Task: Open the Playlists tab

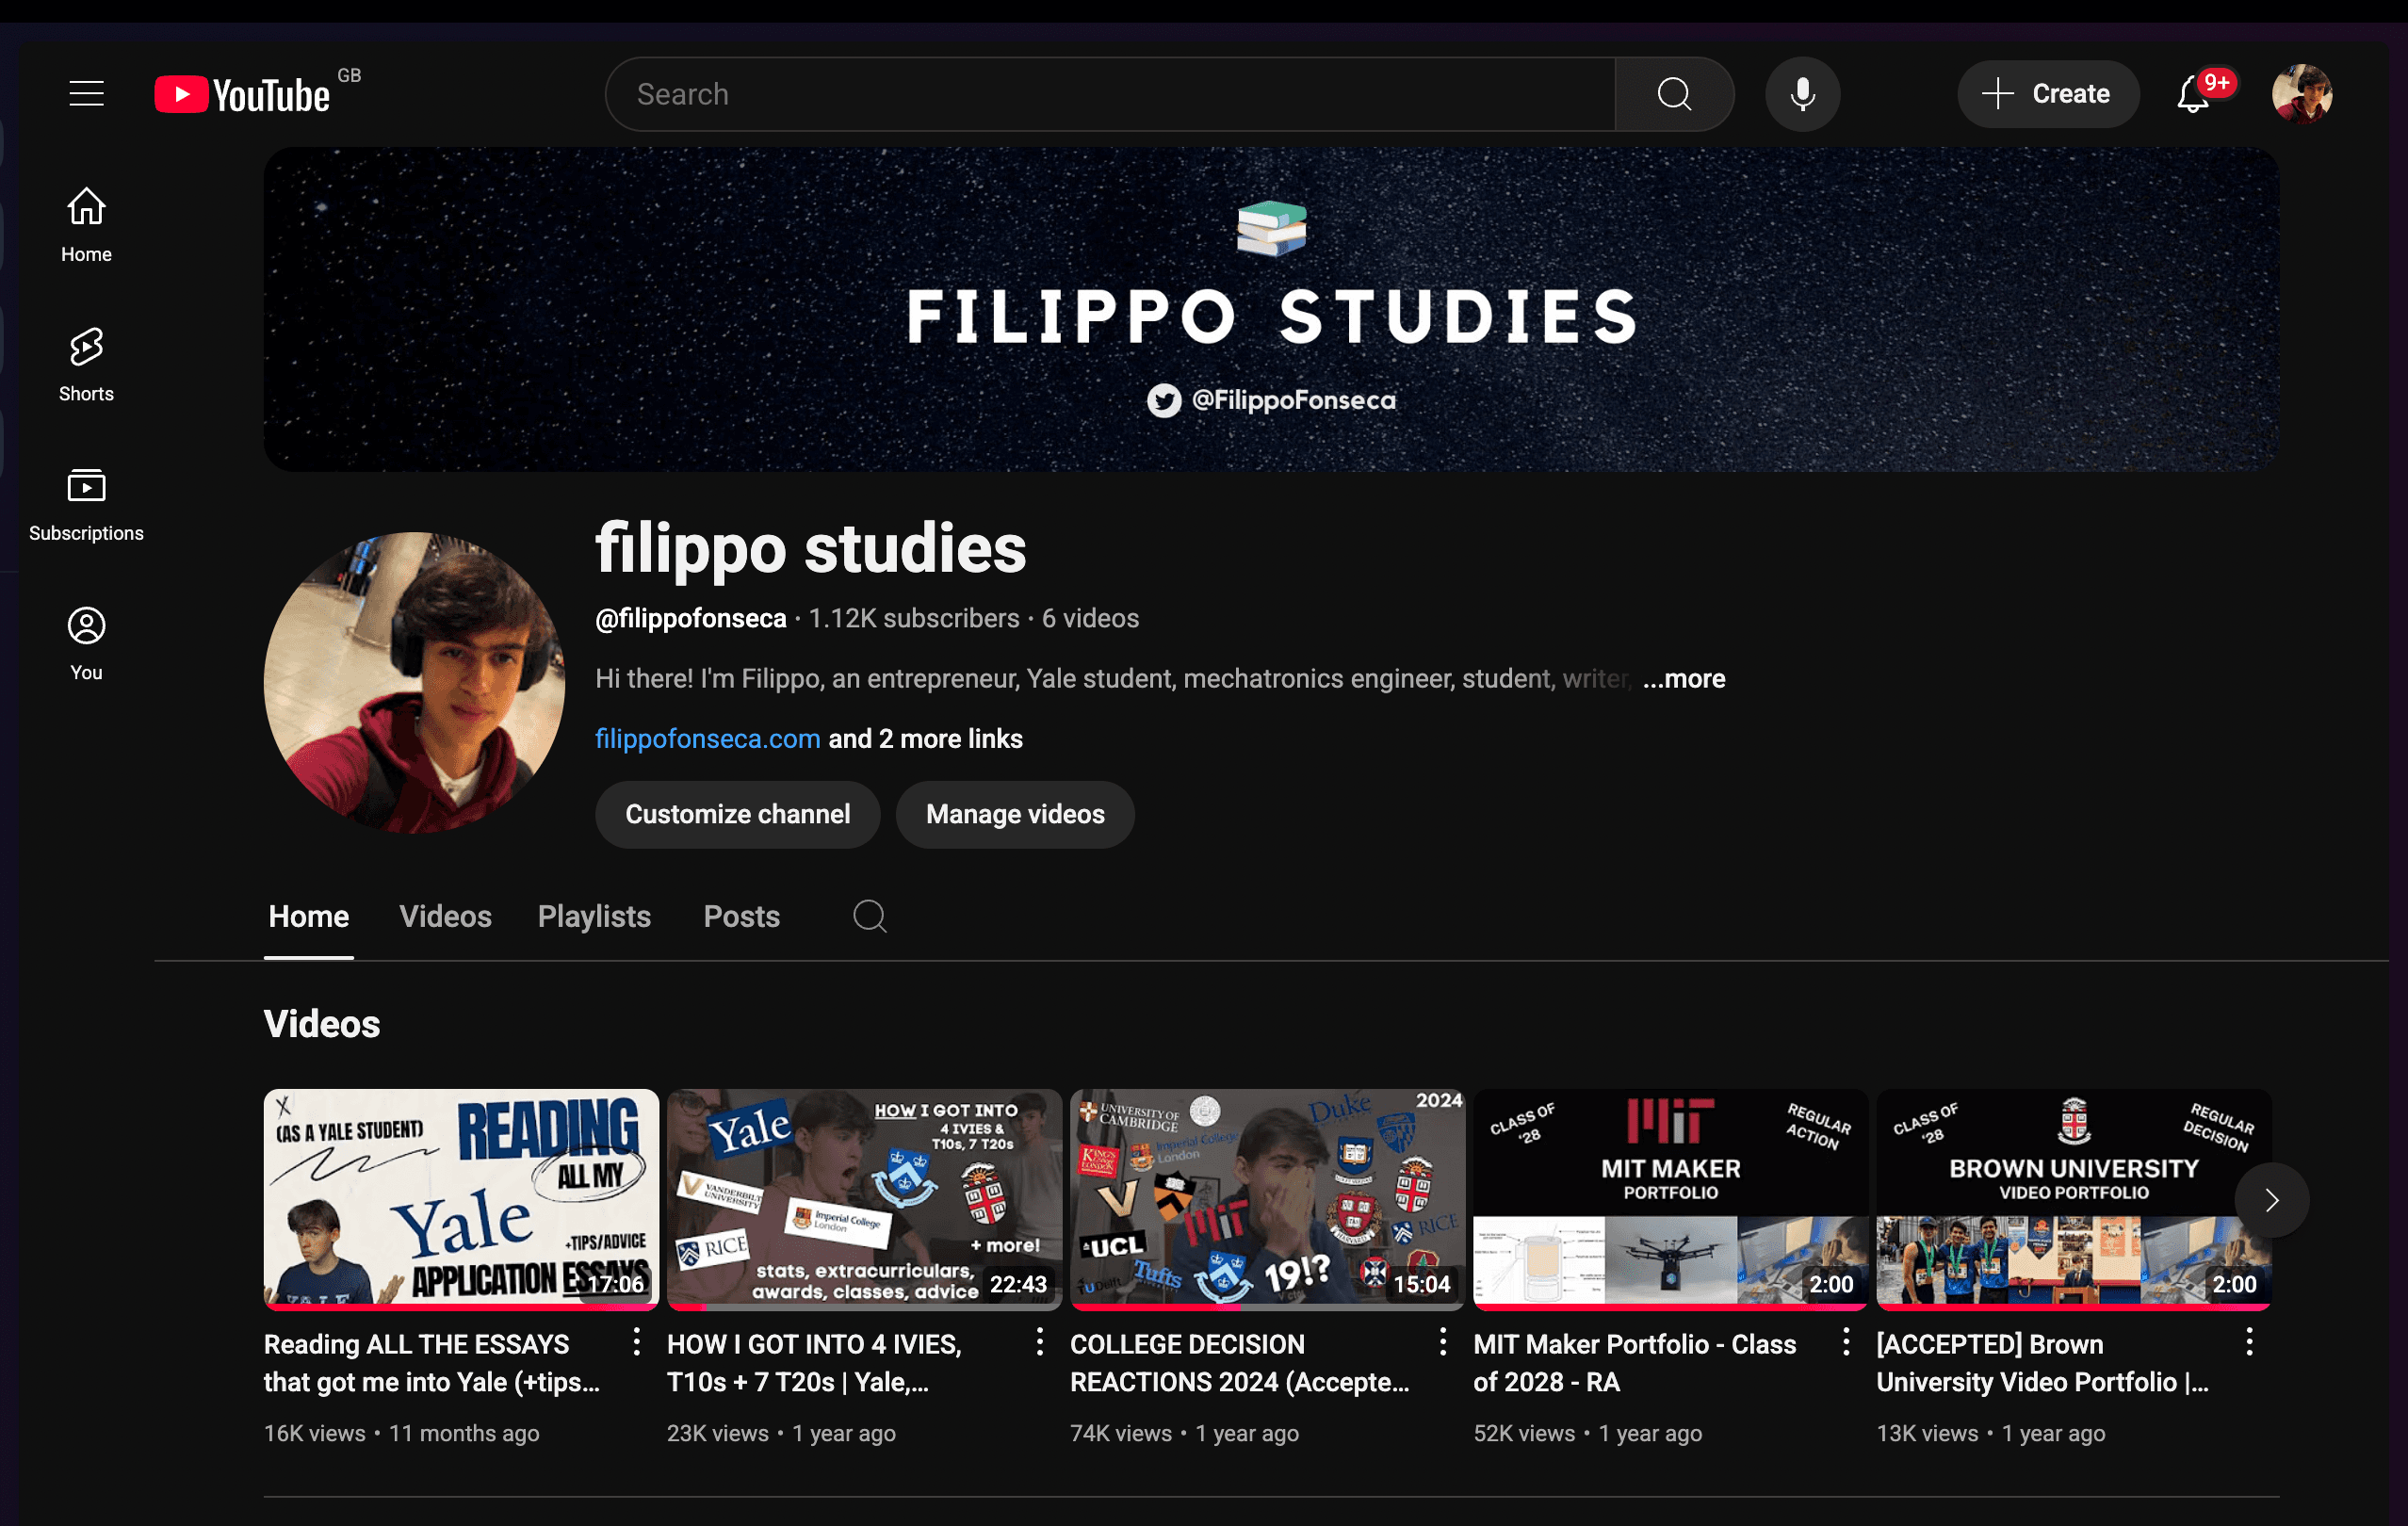Action: point(594,916)
